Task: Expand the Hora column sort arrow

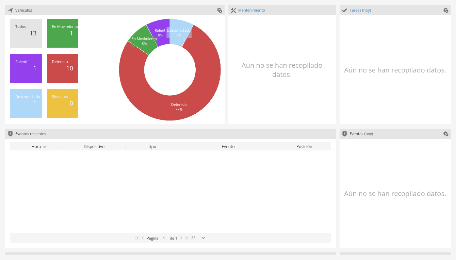Action: pos(45,147)
